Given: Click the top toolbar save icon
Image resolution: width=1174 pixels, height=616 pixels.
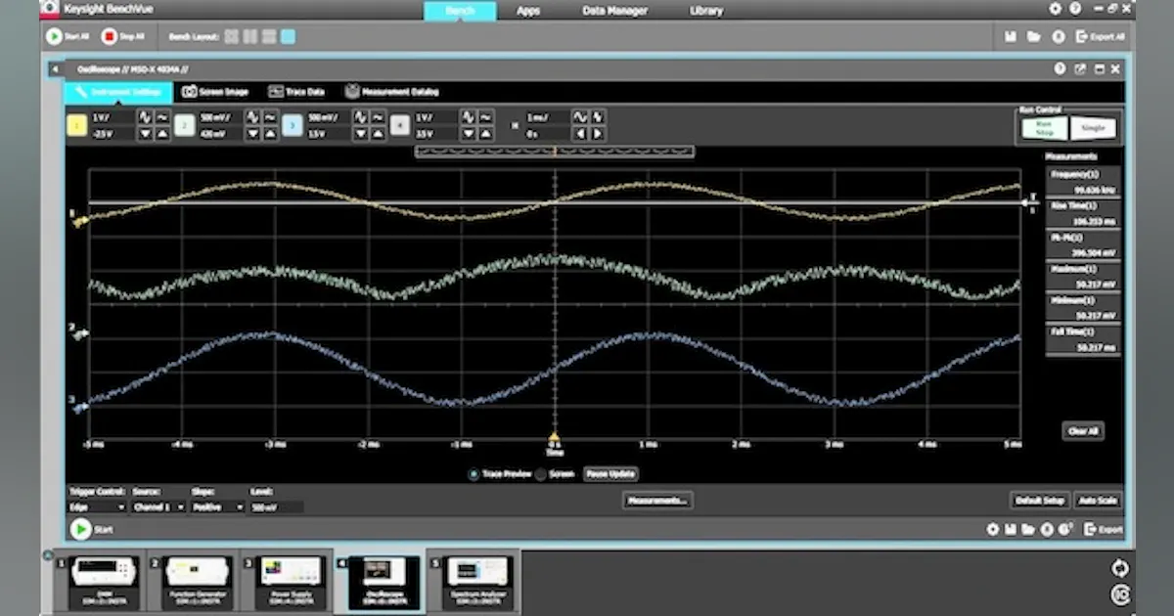Looking at the screenshot, I should coord(1011,36).
